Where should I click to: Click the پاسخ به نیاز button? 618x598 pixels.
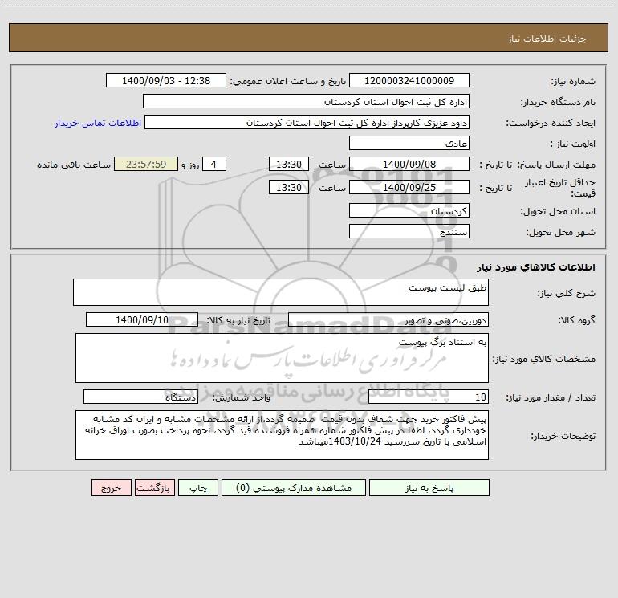click(x=429, y=488)
